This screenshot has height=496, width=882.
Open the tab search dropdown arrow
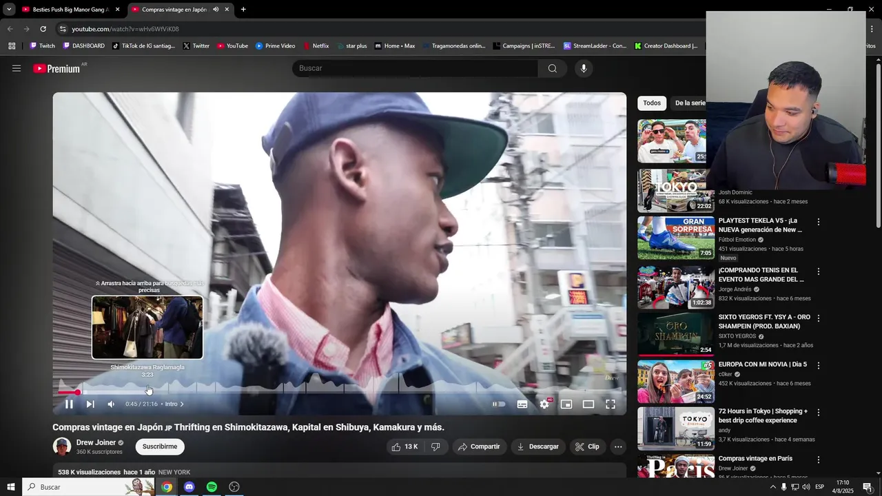tap(9, 10)
